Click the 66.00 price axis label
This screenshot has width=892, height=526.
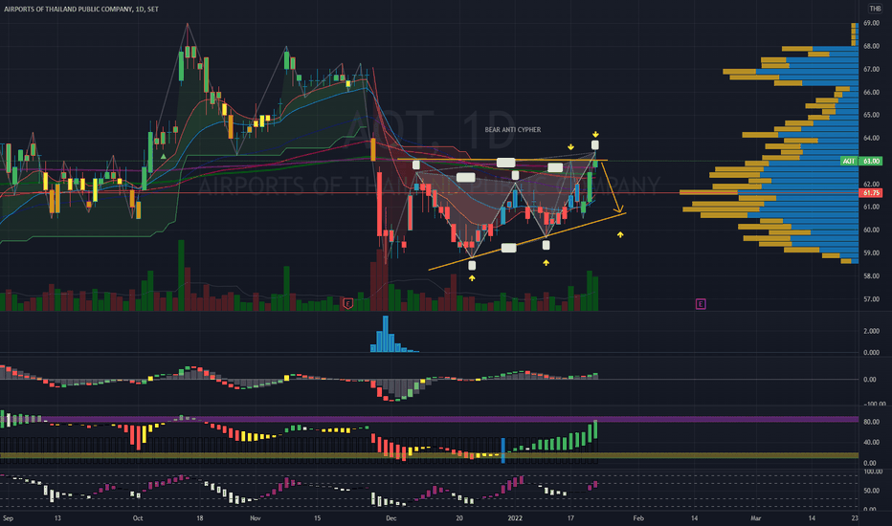pos(872,92)
